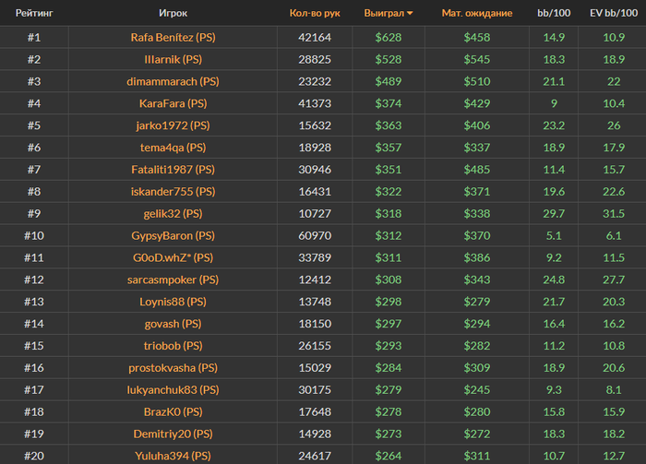Select bb/100 value 23.2

[554, 125]
